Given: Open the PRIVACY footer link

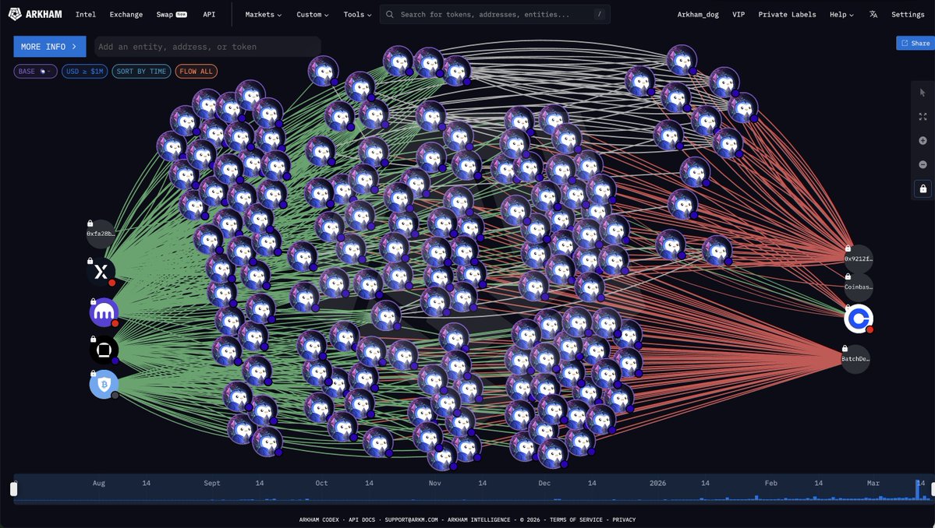Looking at the screenshot, I should (624, 519).
